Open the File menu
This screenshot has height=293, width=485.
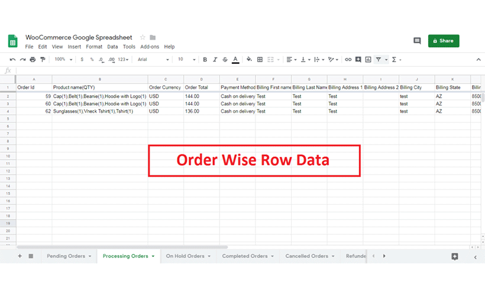pos(29,47)
